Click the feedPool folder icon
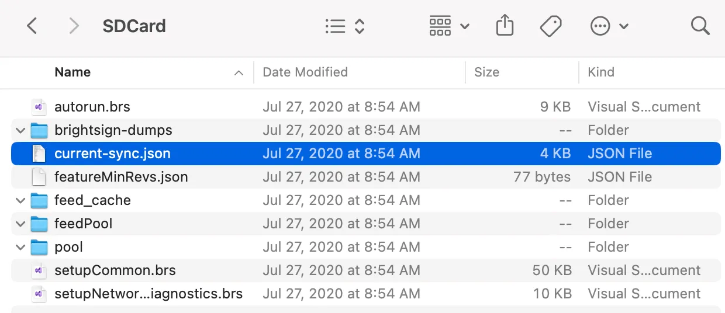 (x=39, y=224)
